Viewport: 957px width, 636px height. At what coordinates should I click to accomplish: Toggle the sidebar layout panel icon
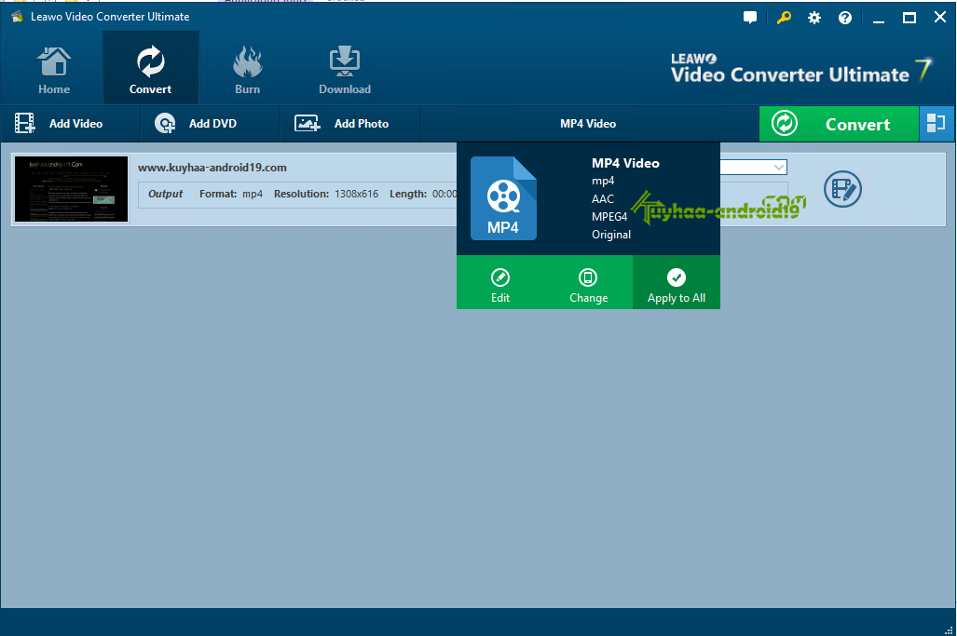click(936, 124)
